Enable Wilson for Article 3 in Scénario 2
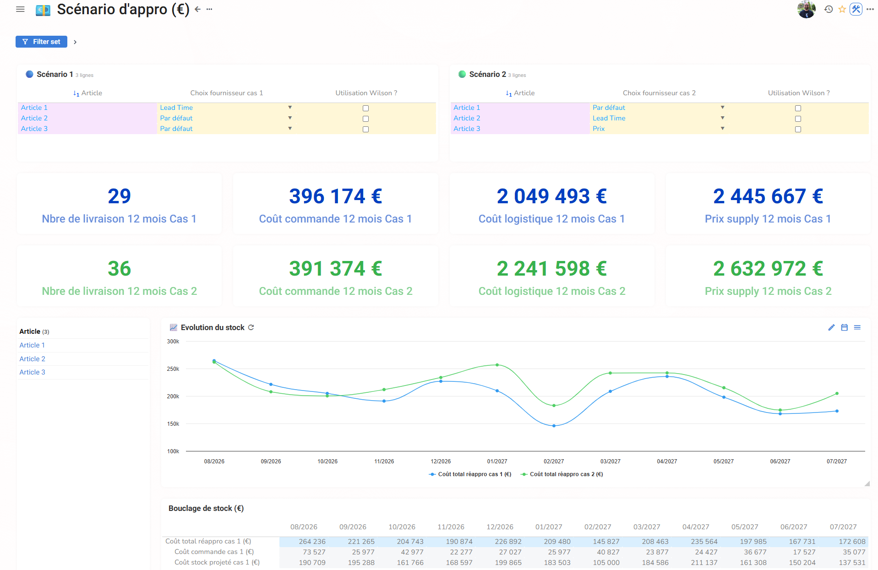Image resolution: width=878 pixels, height=570 pixels. 798,129
